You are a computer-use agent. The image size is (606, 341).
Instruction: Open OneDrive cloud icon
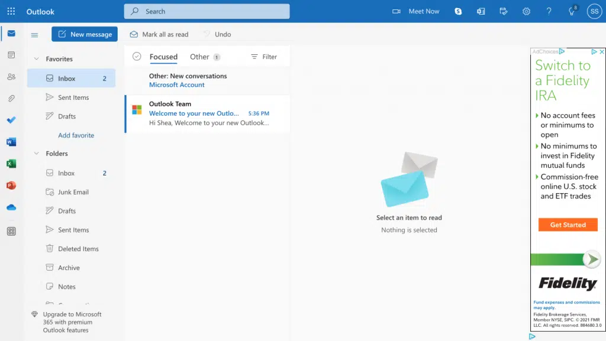pos(11,207)
